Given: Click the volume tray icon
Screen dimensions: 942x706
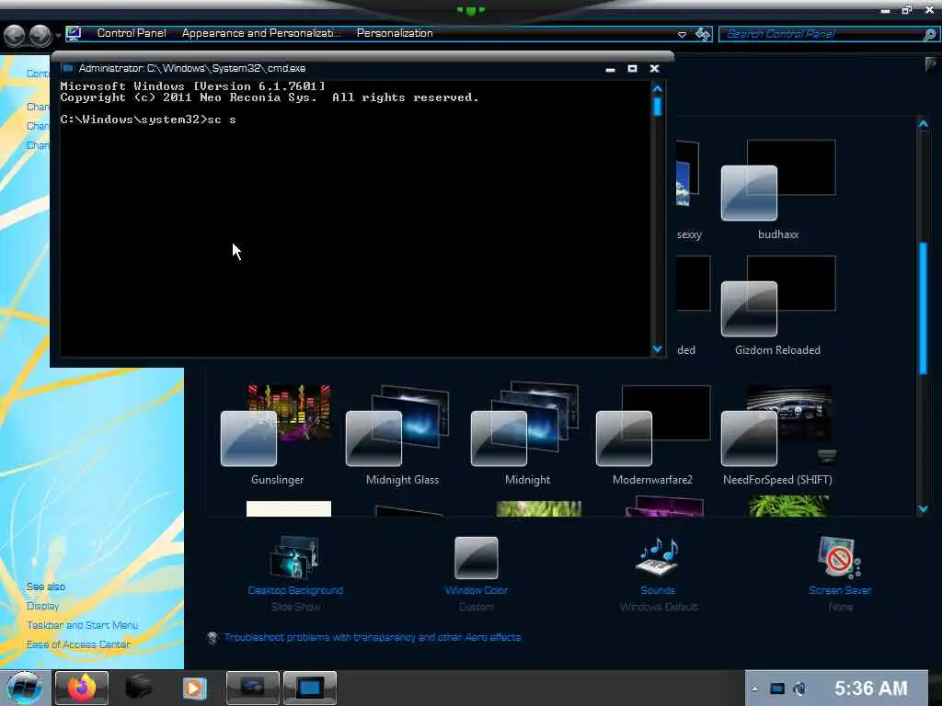Looking at the screenshot, I should pos(799,689).
